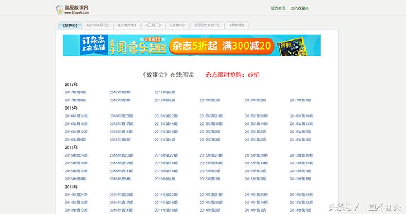The height and width of the screenshot is (214, 406).
Task: Open issue 2014年第19期
Action: 301,195
